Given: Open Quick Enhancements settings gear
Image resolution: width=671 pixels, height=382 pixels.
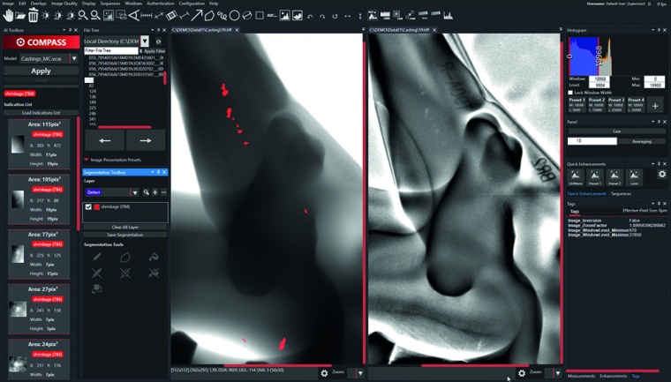Looking at the screenshot, I should pyautogui.click(x=661, y=175).
